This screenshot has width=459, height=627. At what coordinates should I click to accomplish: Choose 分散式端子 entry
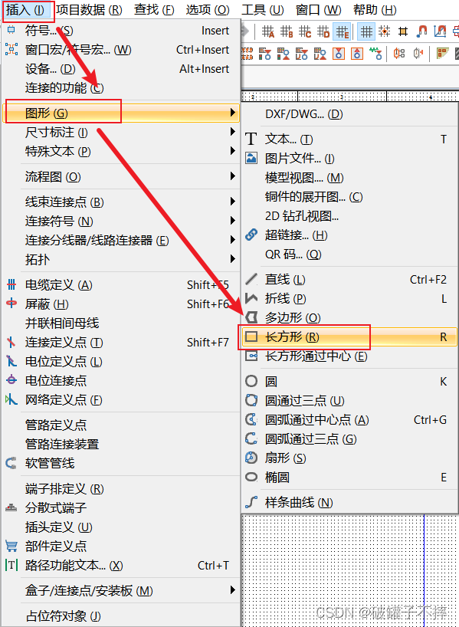tap(121, 508)
